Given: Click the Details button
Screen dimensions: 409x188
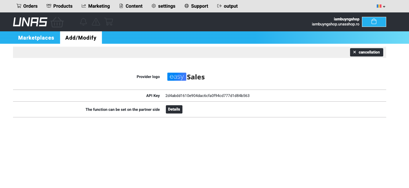Looking at the screenshot, I should (x=174, y=109).
